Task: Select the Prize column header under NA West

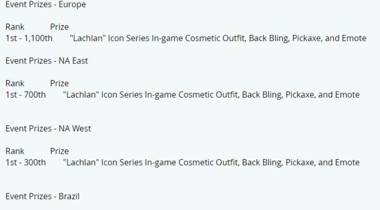Action: pyautogui.click(x=60, y=151)
